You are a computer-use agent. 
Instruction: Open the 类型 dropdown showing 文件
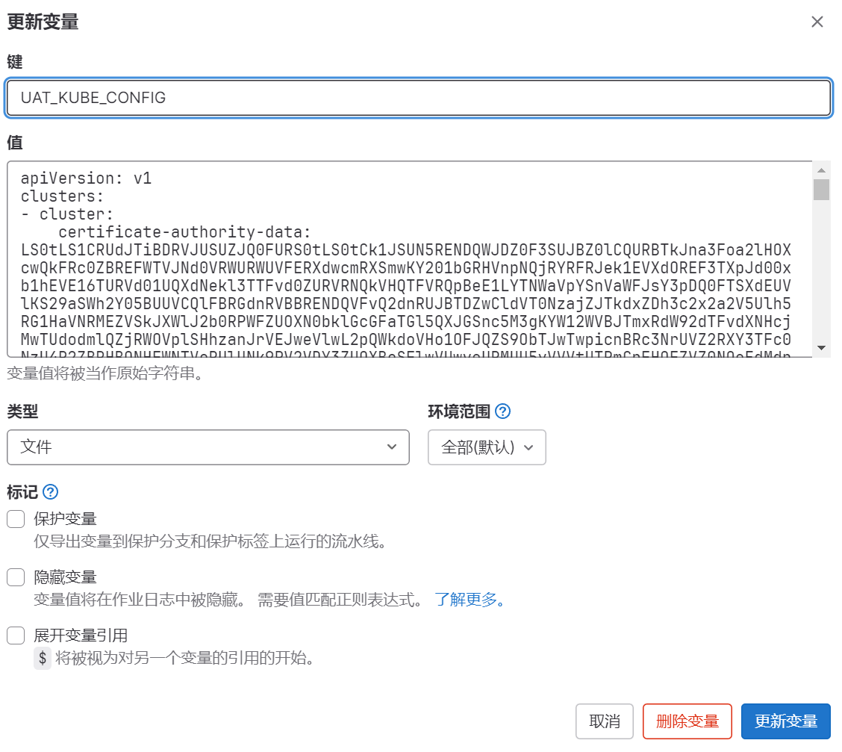[208, 447]
